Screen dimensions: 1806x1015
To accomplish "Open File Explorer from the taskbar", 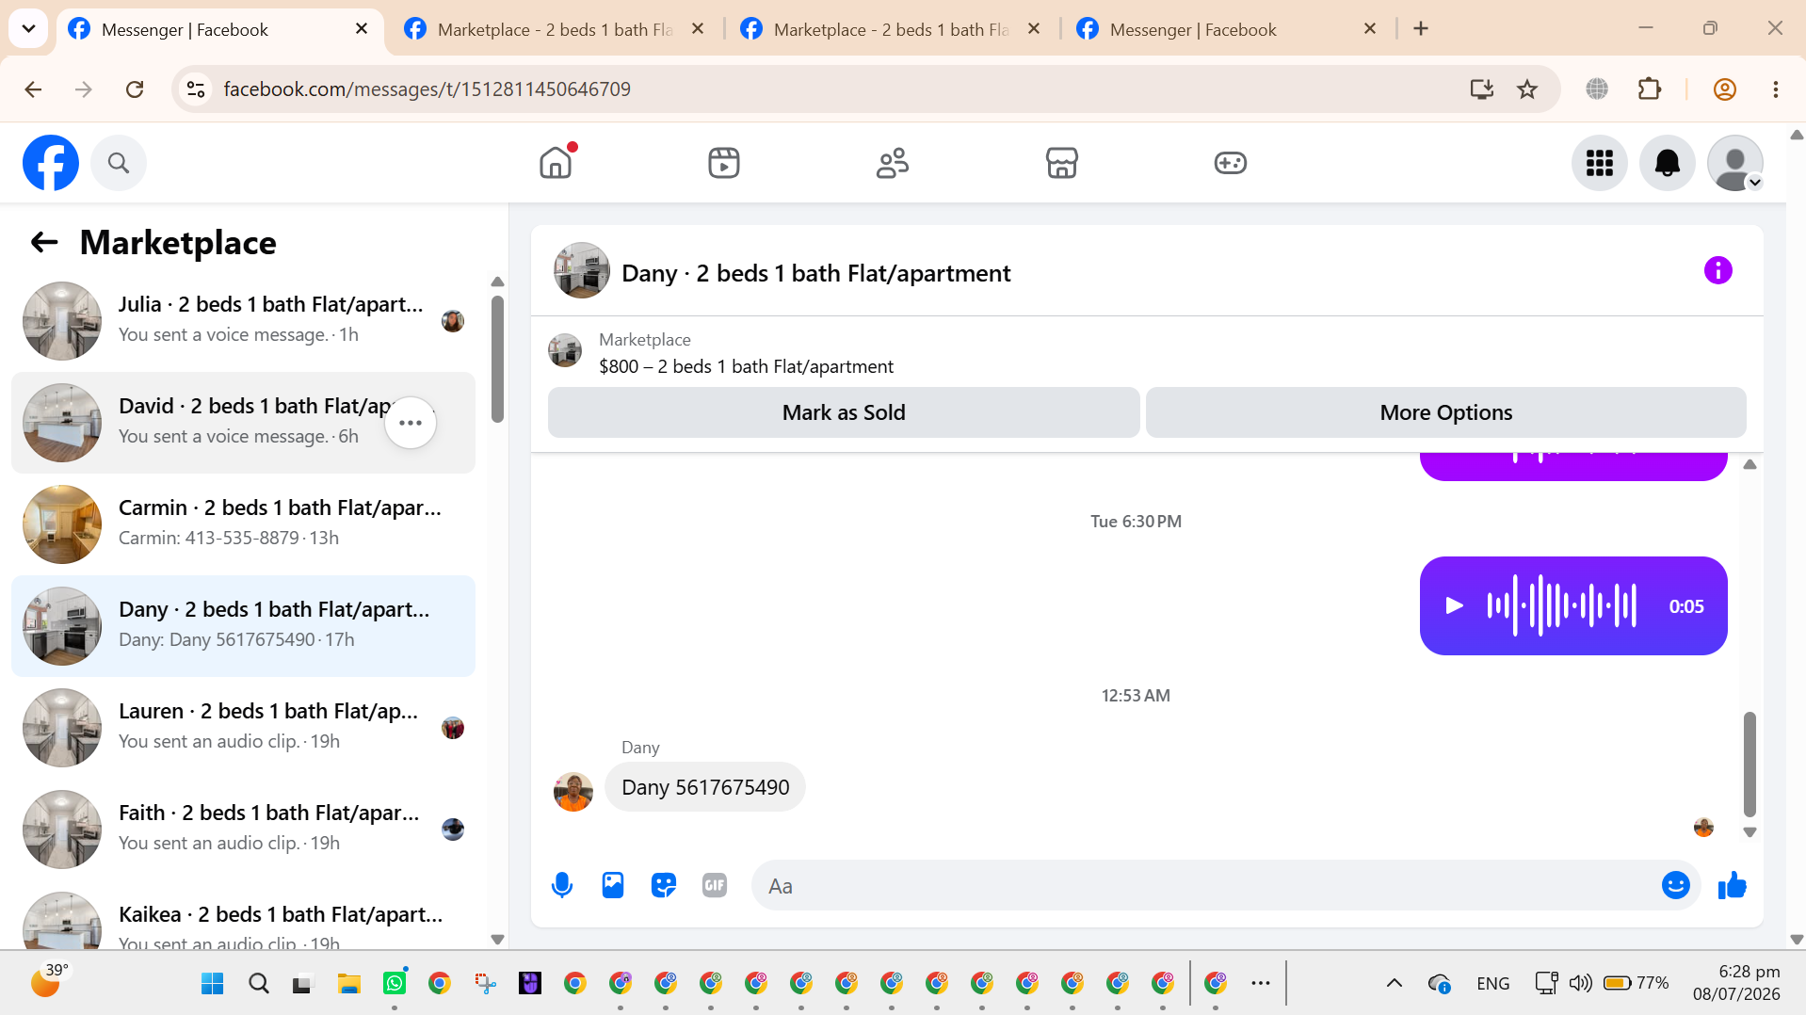I will (349, 984).
